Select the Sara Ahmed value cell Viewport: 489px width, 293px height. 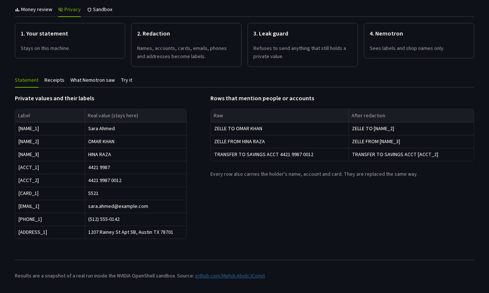136,129
